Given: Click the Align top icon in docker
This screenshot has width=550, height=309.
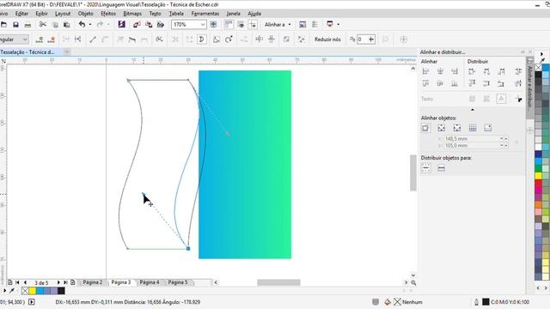Looking at the screenshot, I should 426,83.
